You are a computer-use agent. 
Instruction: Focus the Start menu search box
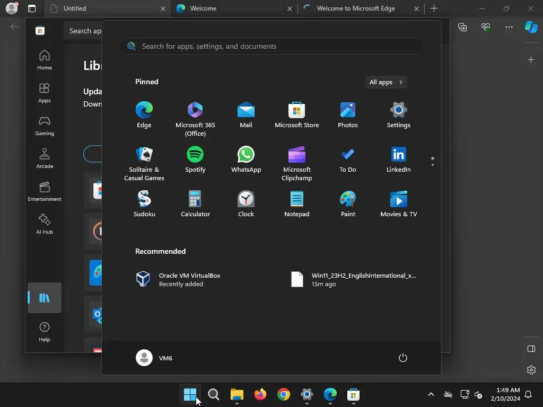[271, 47]
